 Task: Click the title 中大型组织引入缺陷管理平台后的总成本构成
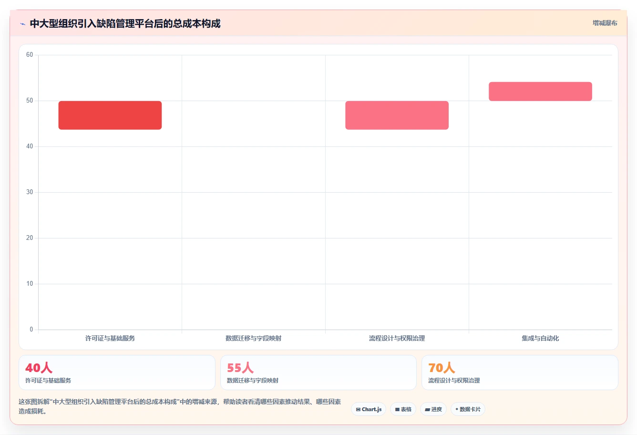[x=125, y=23]
